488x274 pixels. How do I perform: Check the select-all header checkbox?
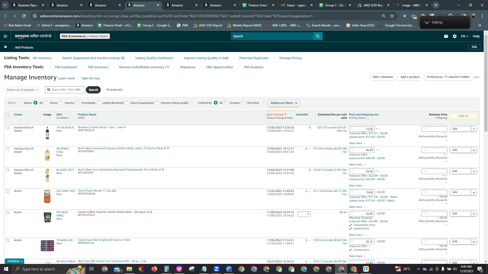coord(8,115)
